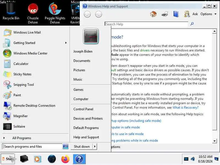The width and height of the screenshot is (220, 165).
Task: Go to Help home page icon
Action: pos(153,14)
